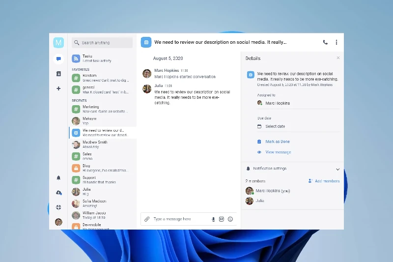Open the chat messages sidebar icon
The height and width of the screenshot is (262, 393).
pyautogui.click(x=58, y=59)
